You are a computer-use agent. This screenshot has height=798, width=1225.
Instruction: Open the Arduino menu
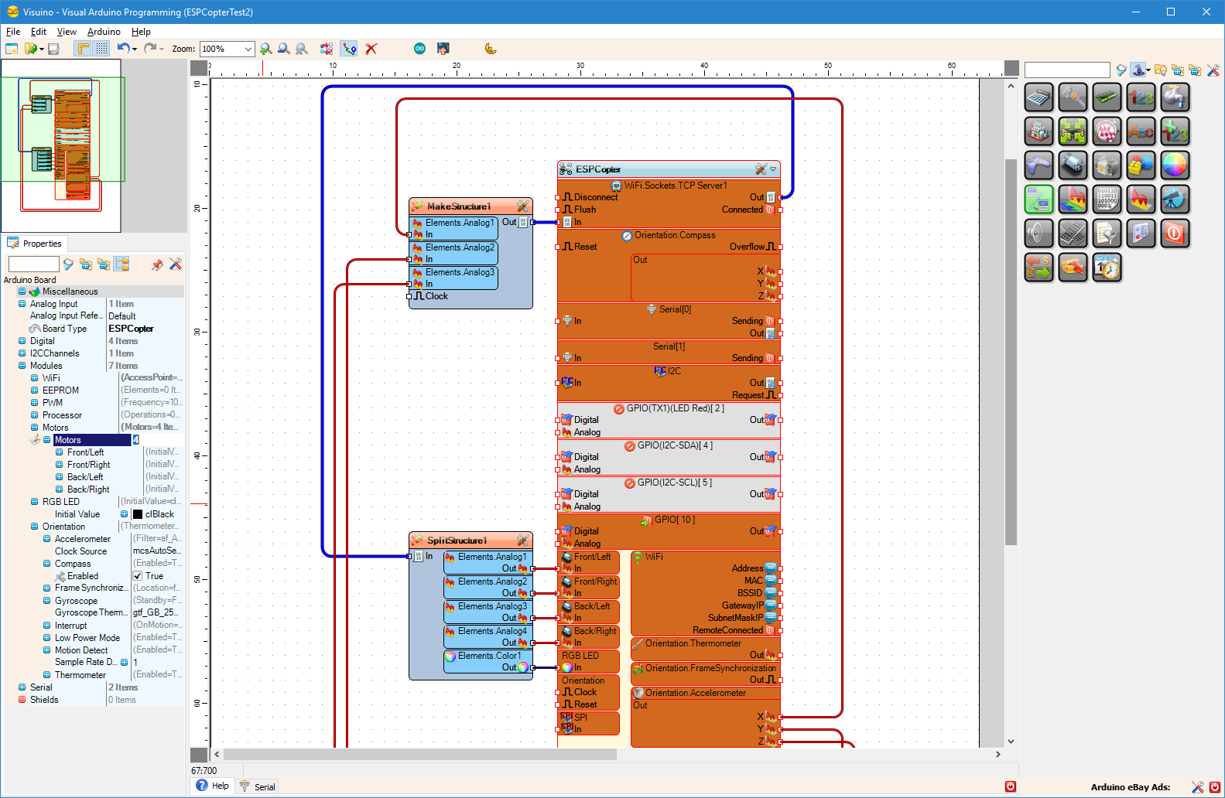104,32
